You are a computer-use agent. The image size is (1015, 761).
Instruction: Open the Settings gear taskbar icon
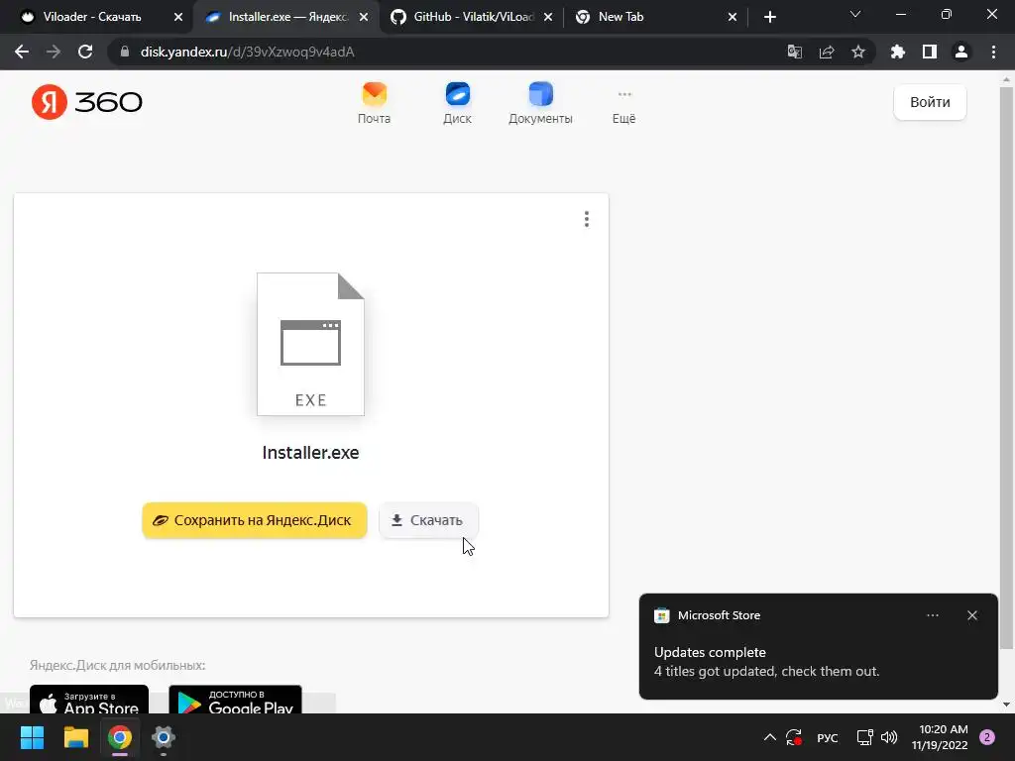[164, 737]
